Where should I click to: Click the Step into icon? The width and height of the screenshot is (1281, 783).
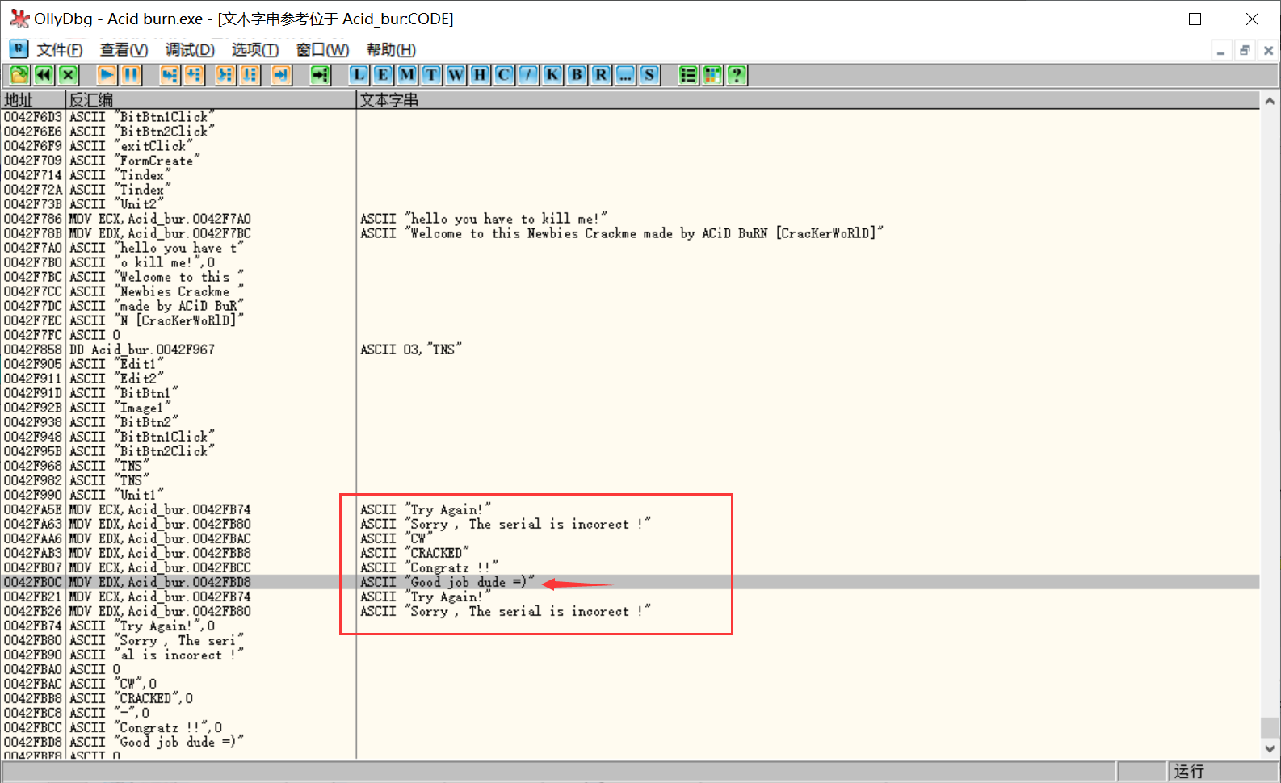[170, 75]
